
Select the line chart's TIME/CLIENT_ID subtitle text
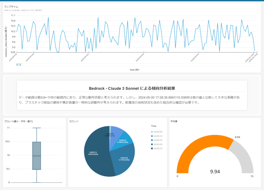point(23,10)
